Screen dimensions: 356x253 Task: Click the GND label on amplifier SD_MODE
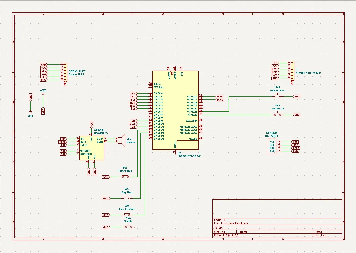click(63, 151)
